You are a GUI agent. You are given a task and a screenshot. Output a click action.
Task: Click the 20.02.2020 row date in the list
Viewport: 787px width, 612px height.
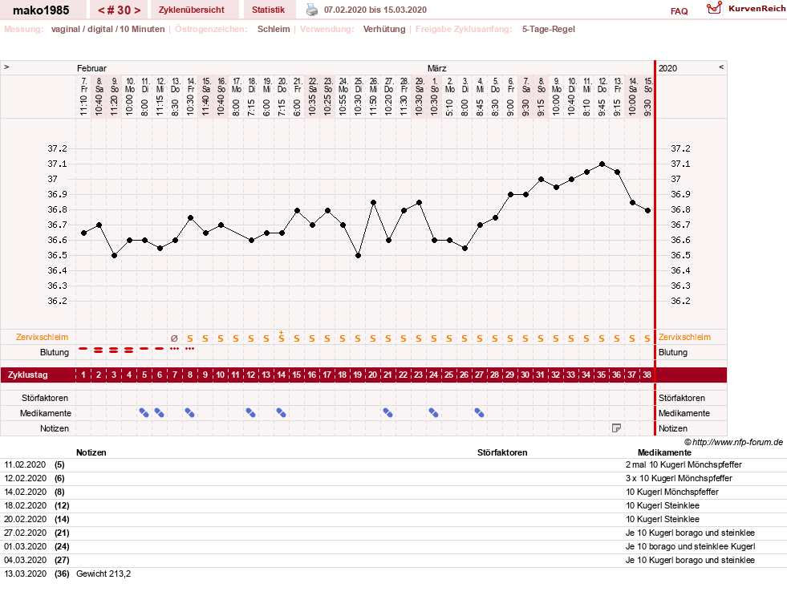point(25,519)
